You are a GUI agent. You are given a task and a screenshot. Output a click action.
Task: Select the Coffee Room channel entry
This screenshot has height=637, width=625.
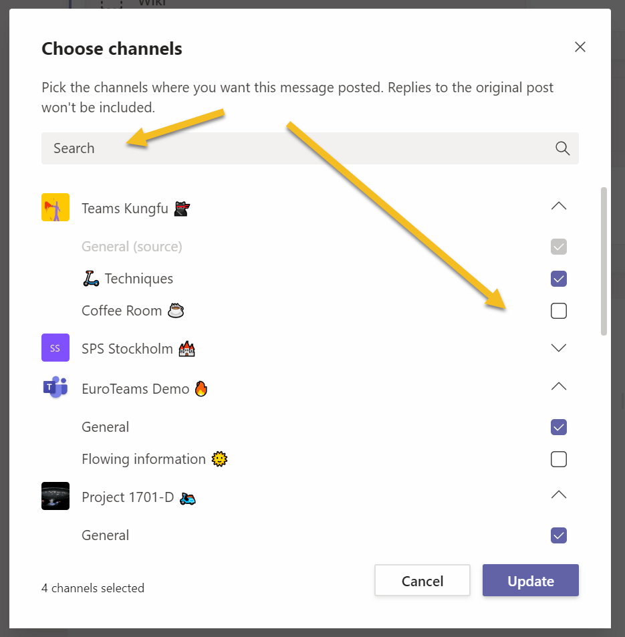(x=122, y=311)
